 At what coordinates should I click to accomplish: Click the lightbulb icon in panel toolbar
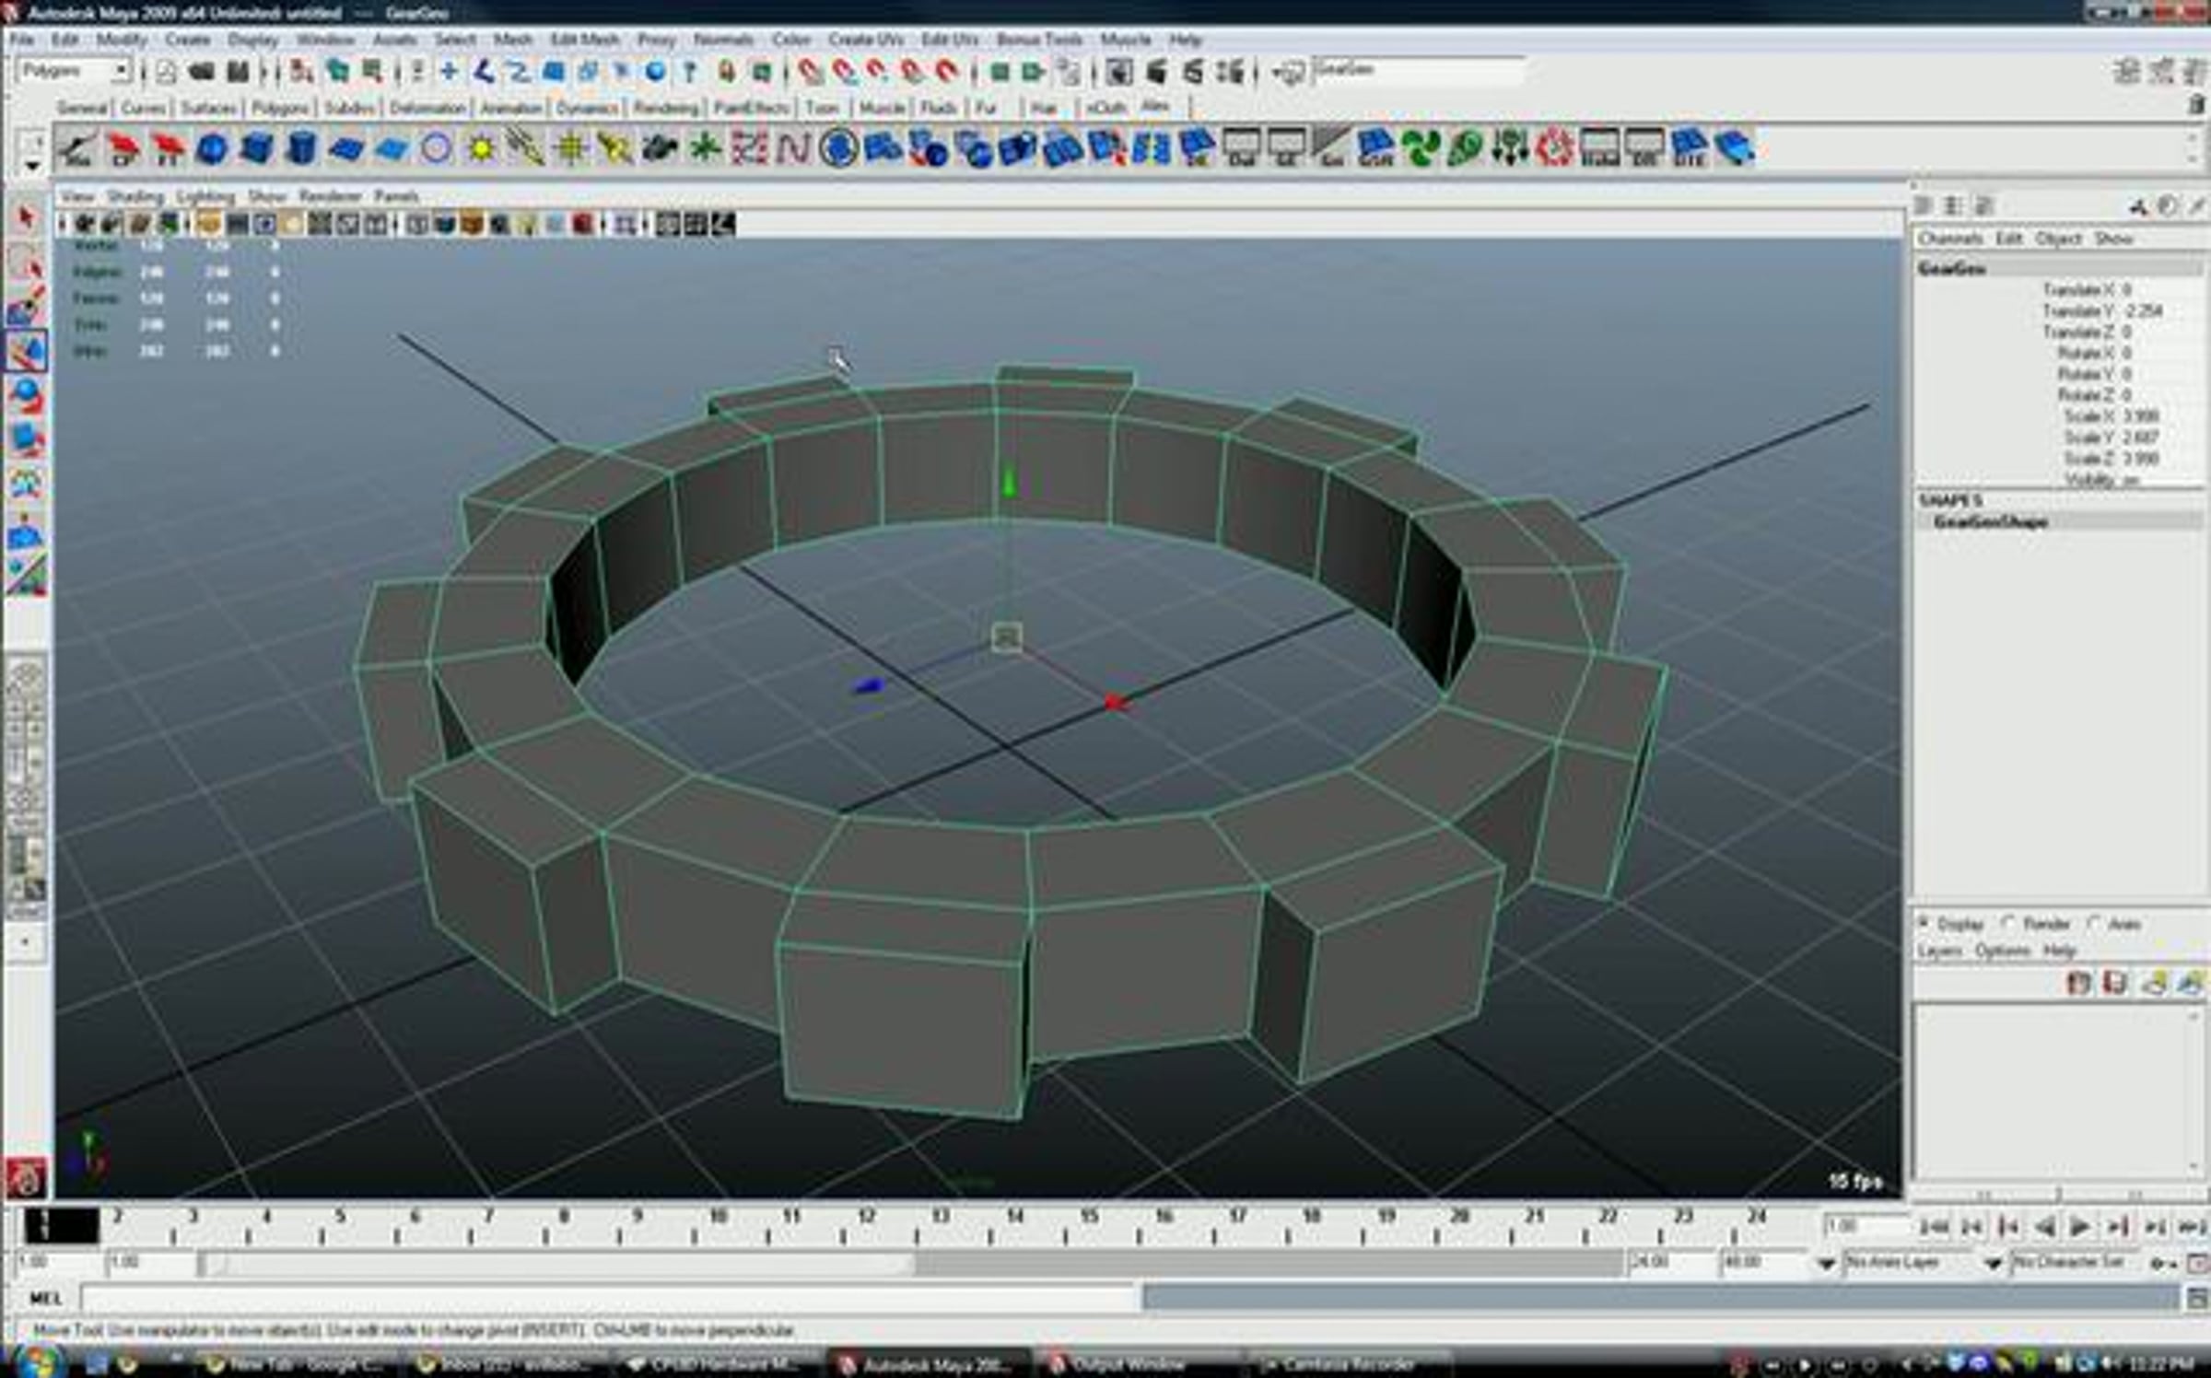point(528,224)
